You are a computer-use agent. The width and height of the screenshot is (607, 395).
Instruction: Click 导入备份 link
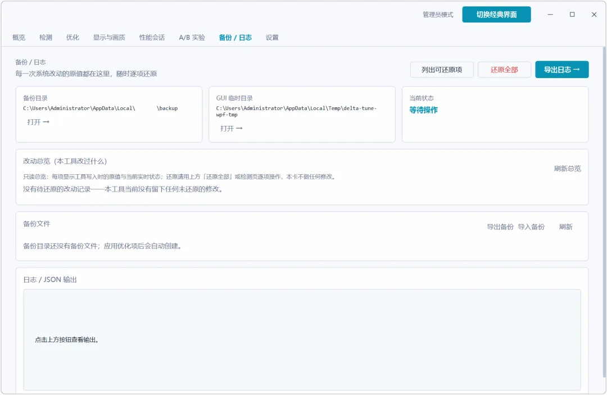click(x=531, y=227)
